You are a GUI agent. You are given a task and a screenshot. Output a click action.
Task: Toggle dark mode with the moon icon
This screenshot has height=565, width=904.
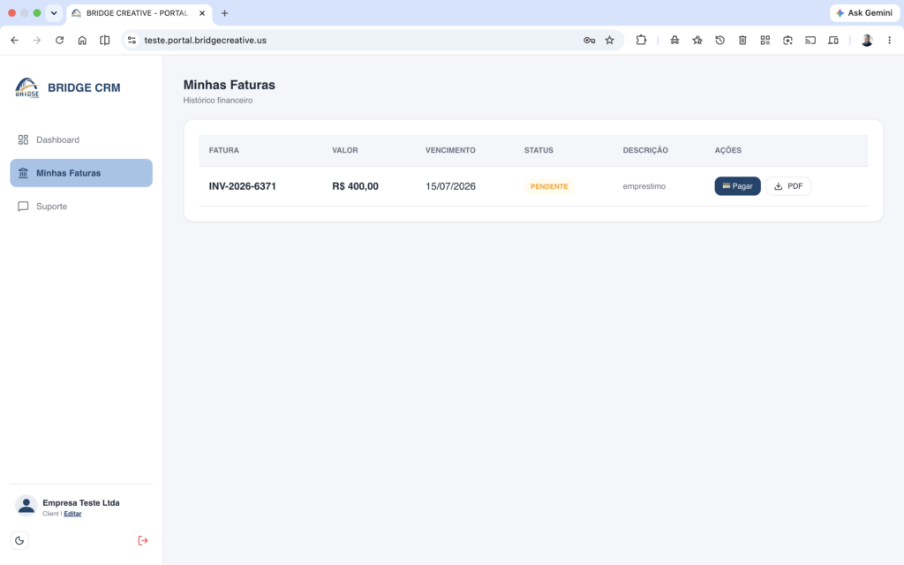click(19, 541)
